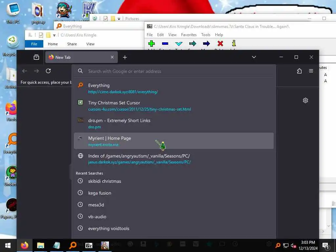Open Firefox hamburger application menu
Viewport: 336px width, 252px height.
(x=311, y=71)
